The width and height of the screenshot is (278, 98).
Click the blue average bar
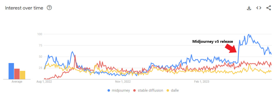(11, 71)
